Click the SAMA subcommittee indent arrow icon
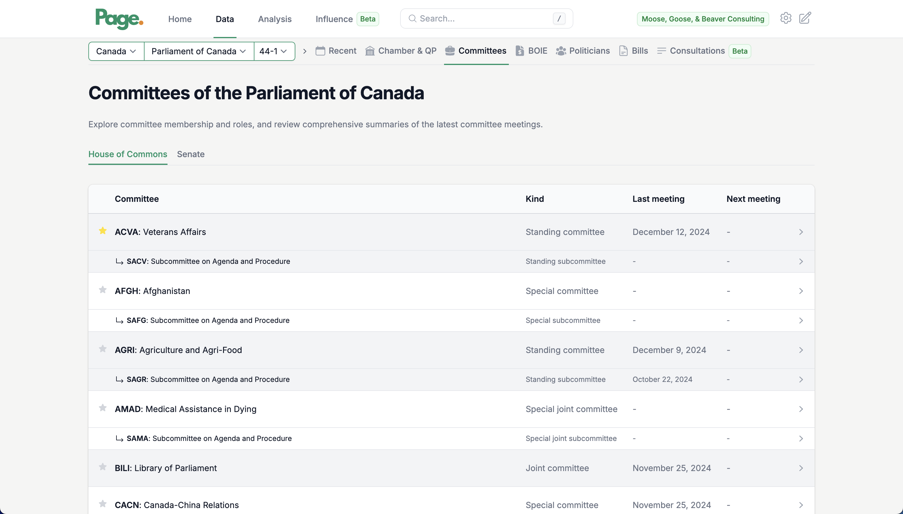 tap(119, 439)
